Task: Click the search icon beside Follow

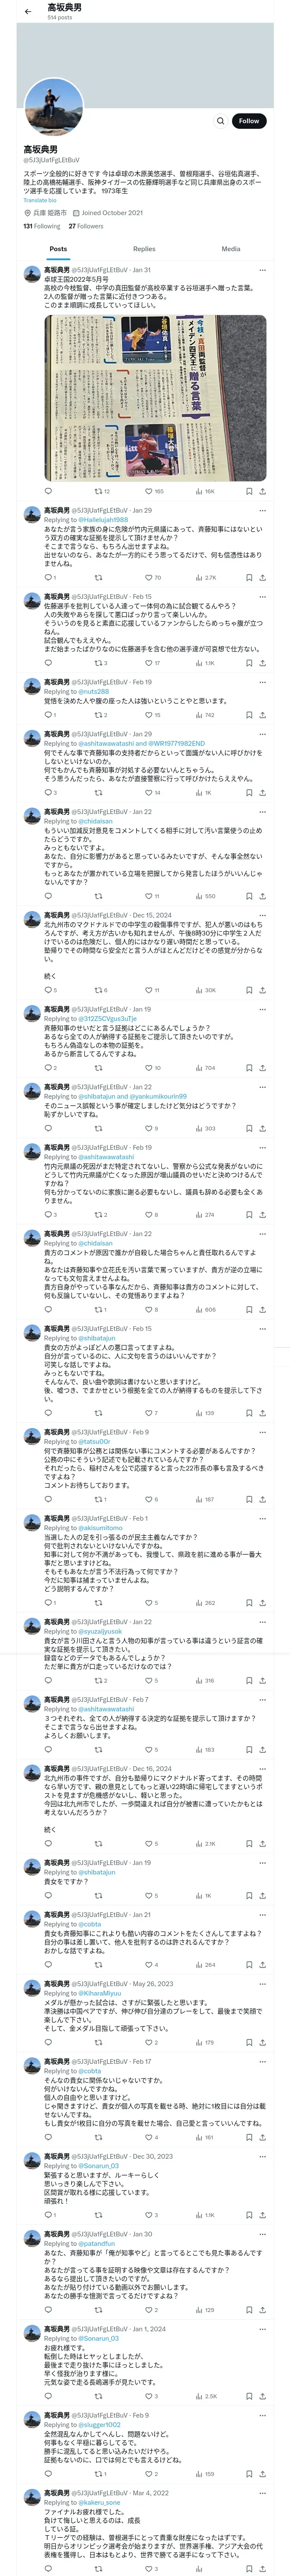Action: tap(220, 121)
